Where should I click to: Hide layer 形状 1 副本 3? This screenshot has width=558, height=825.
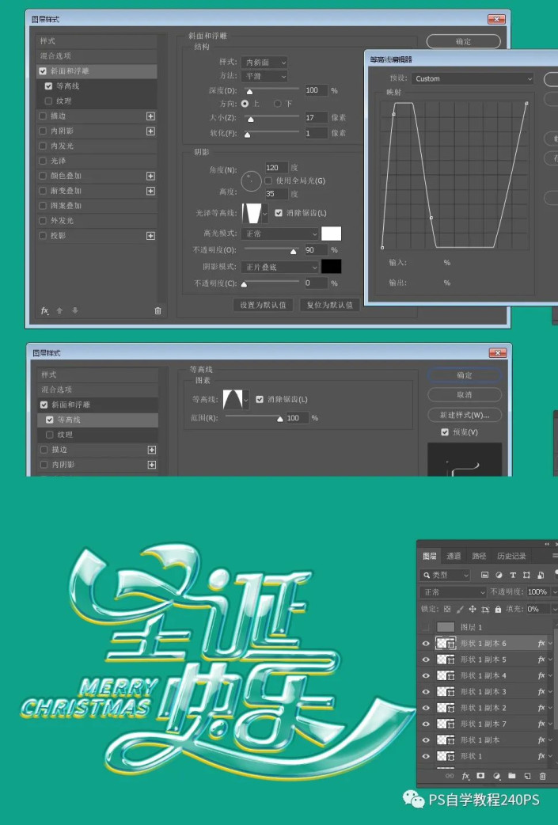[426, 691]
